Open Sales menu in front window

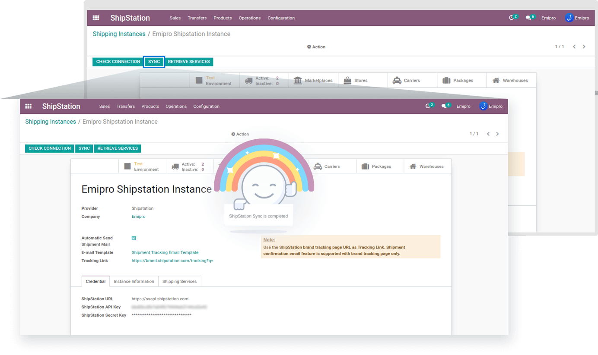(105, 106)
